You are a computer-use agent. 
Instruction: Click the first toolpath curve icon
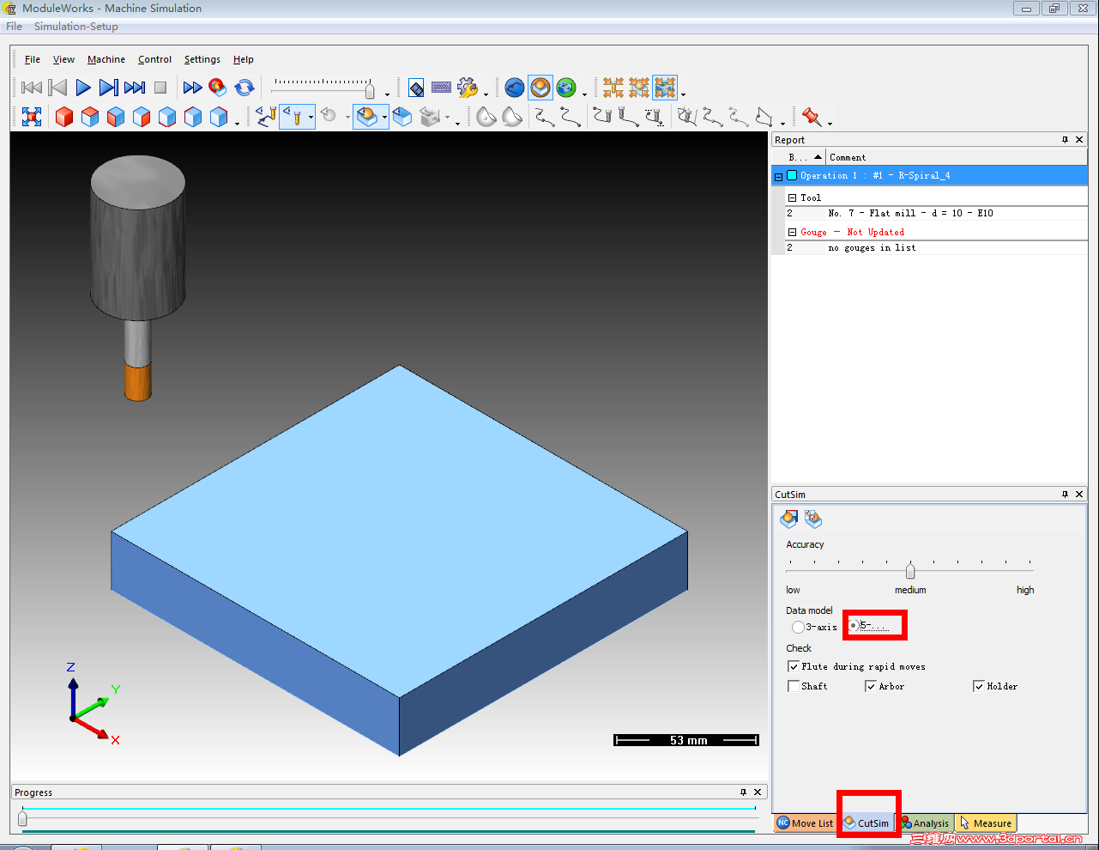[x=544, y=117]
